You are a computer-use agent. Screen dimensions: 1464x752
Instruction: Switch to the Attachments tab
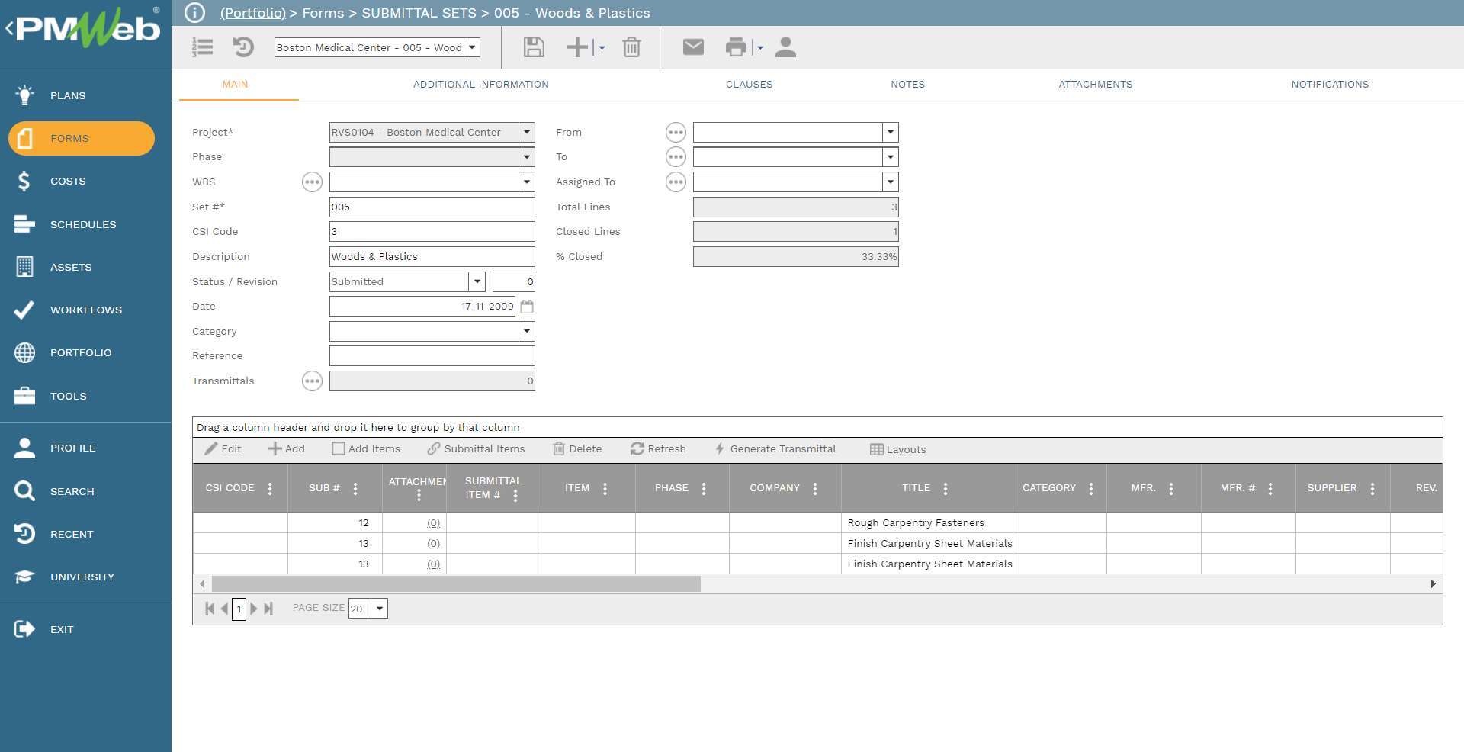[1095, 84]
